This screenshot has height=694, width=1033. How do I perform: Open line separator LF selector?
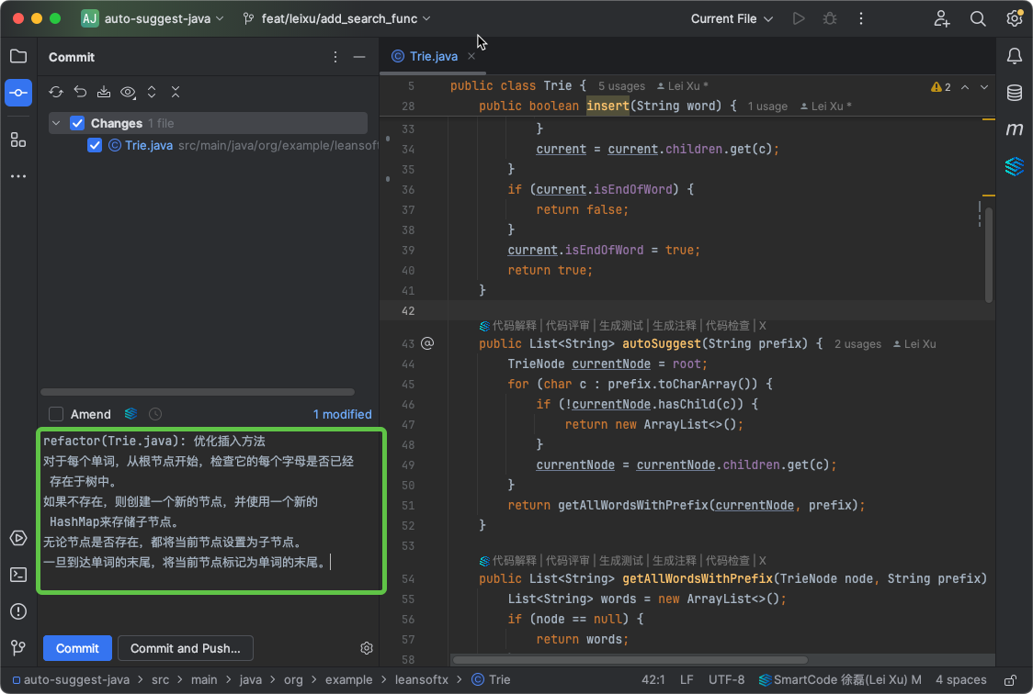tap(687, 680)
